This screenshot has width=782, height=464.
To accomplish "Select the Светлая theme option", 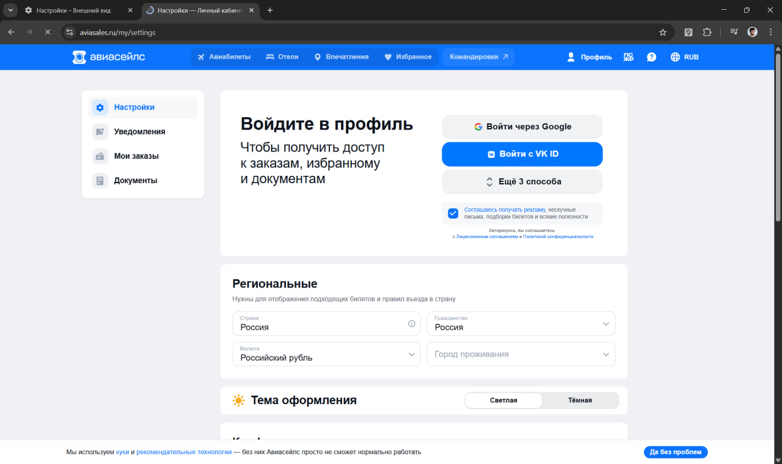I will click(x=503, y=400).
